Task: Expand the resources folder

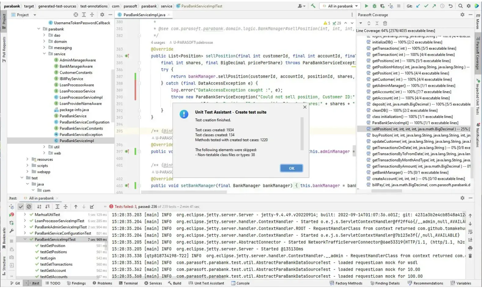Action: 28,159
